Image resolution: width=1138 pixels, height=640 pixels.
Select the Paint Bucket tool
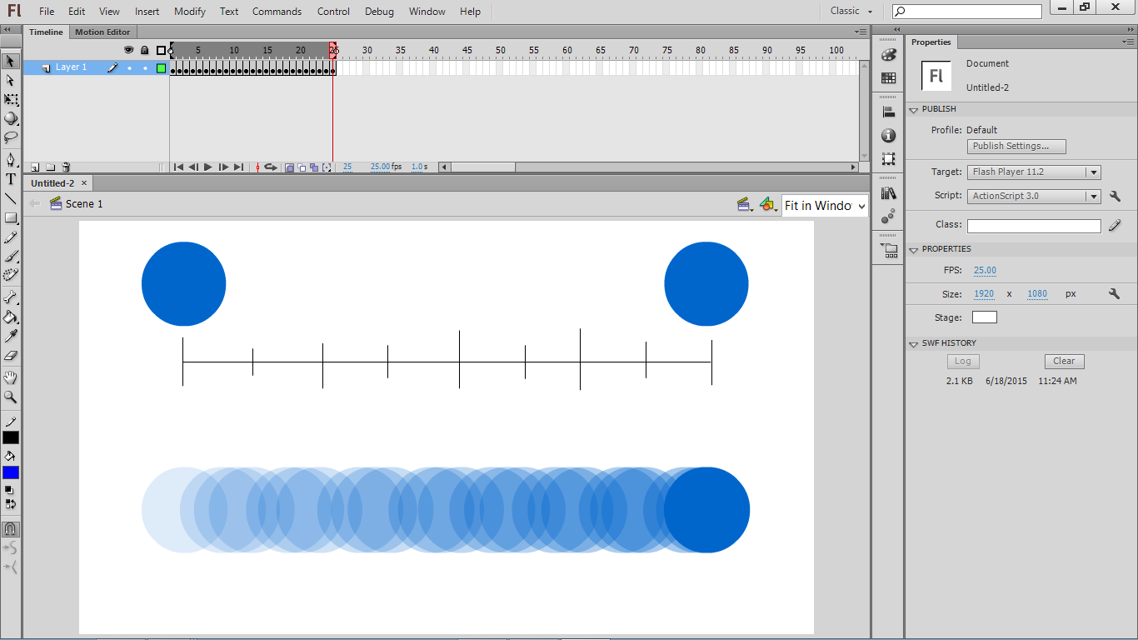click(11, 317)
